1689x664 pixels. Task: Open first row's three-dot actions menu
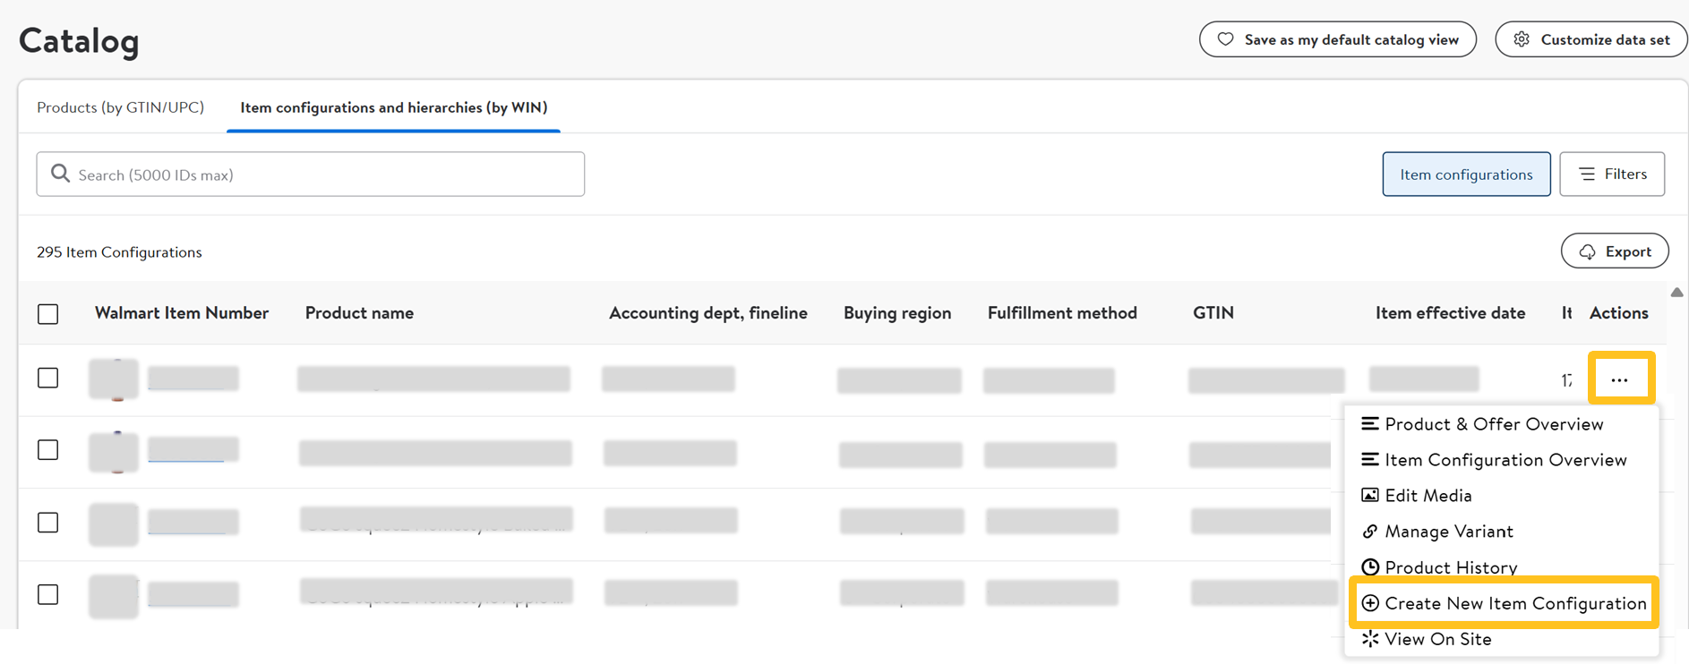click(x=1619, y=379)
